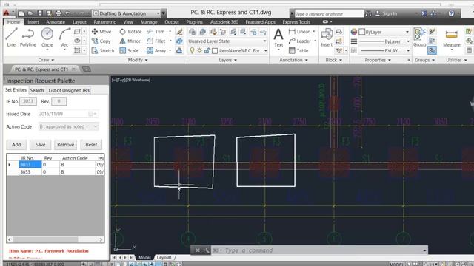Open the Manage ribbon tab

tap(149, 22)
